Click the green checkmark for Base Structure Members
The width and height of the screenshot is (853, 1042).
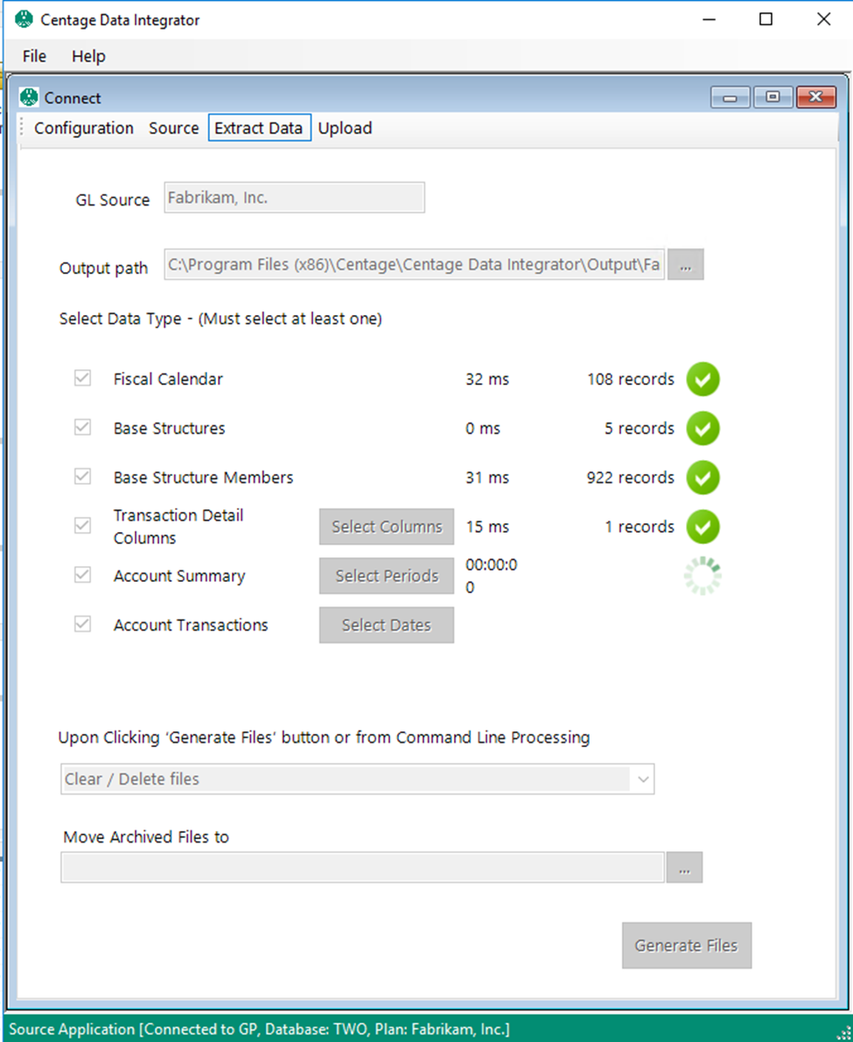(x=703, y=478)
